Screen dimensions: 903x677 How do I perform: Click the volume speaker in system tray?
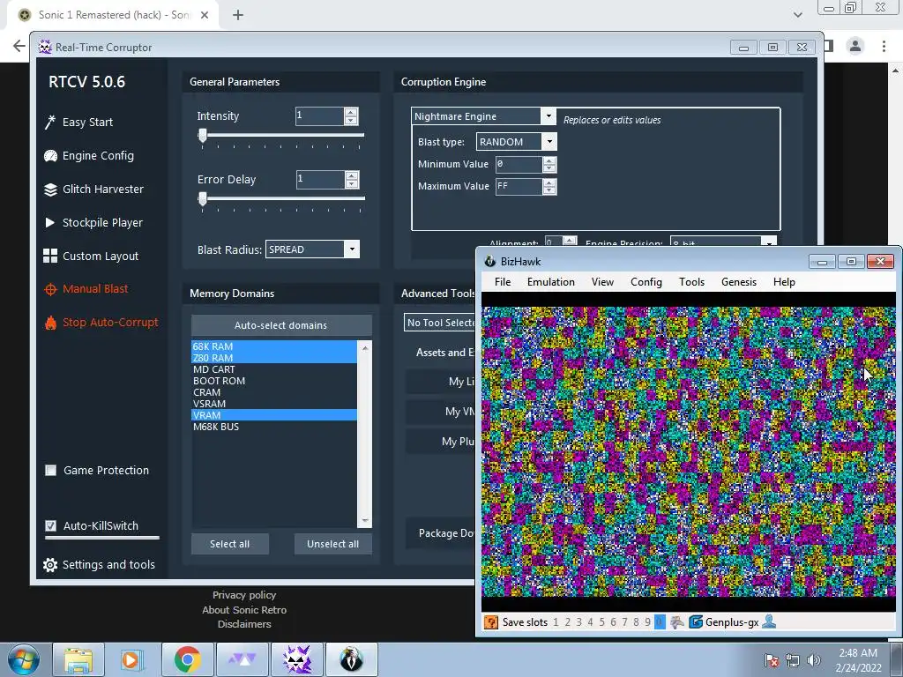(814, 660)
